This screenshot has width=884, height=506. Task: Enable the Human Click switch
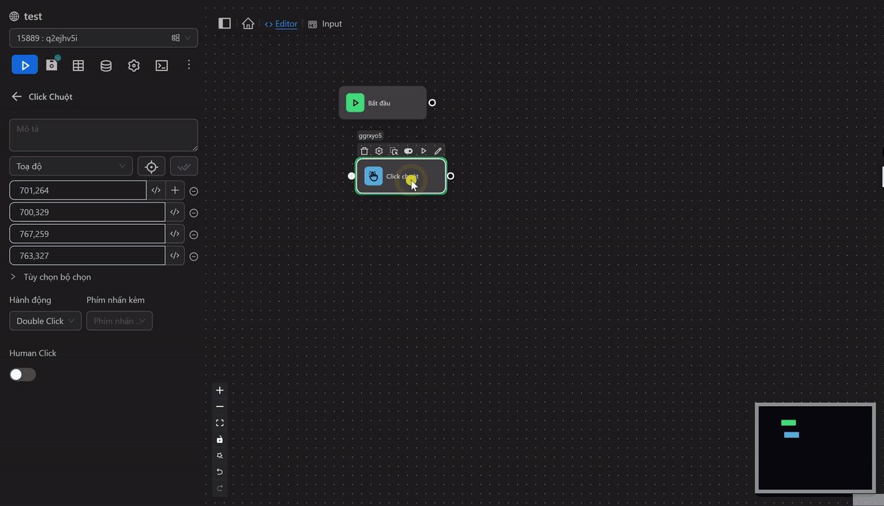22,375
